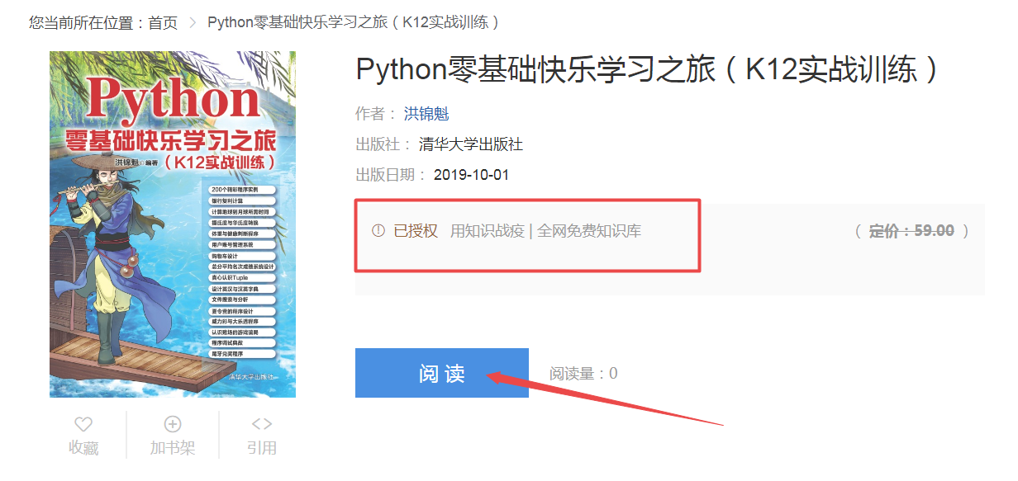
Task: Click the Python book cover image
Action: pos(173,224)
